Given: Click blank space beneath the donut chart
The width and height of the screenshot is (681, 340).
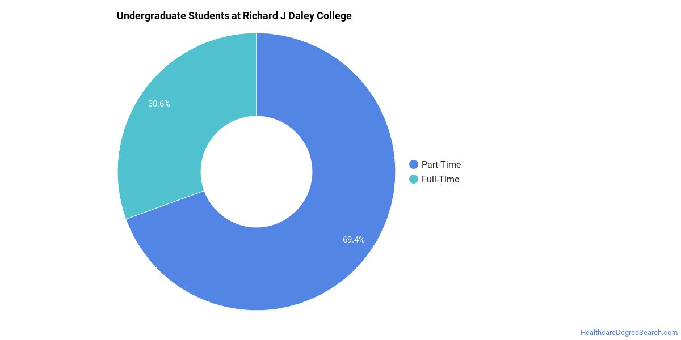Looking at the screenshot, I should [257, 326].
